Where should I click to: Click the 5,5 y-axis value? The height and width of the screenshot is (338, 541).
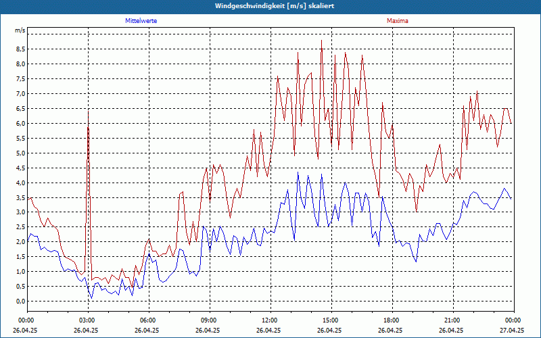(x=20, y=138)
